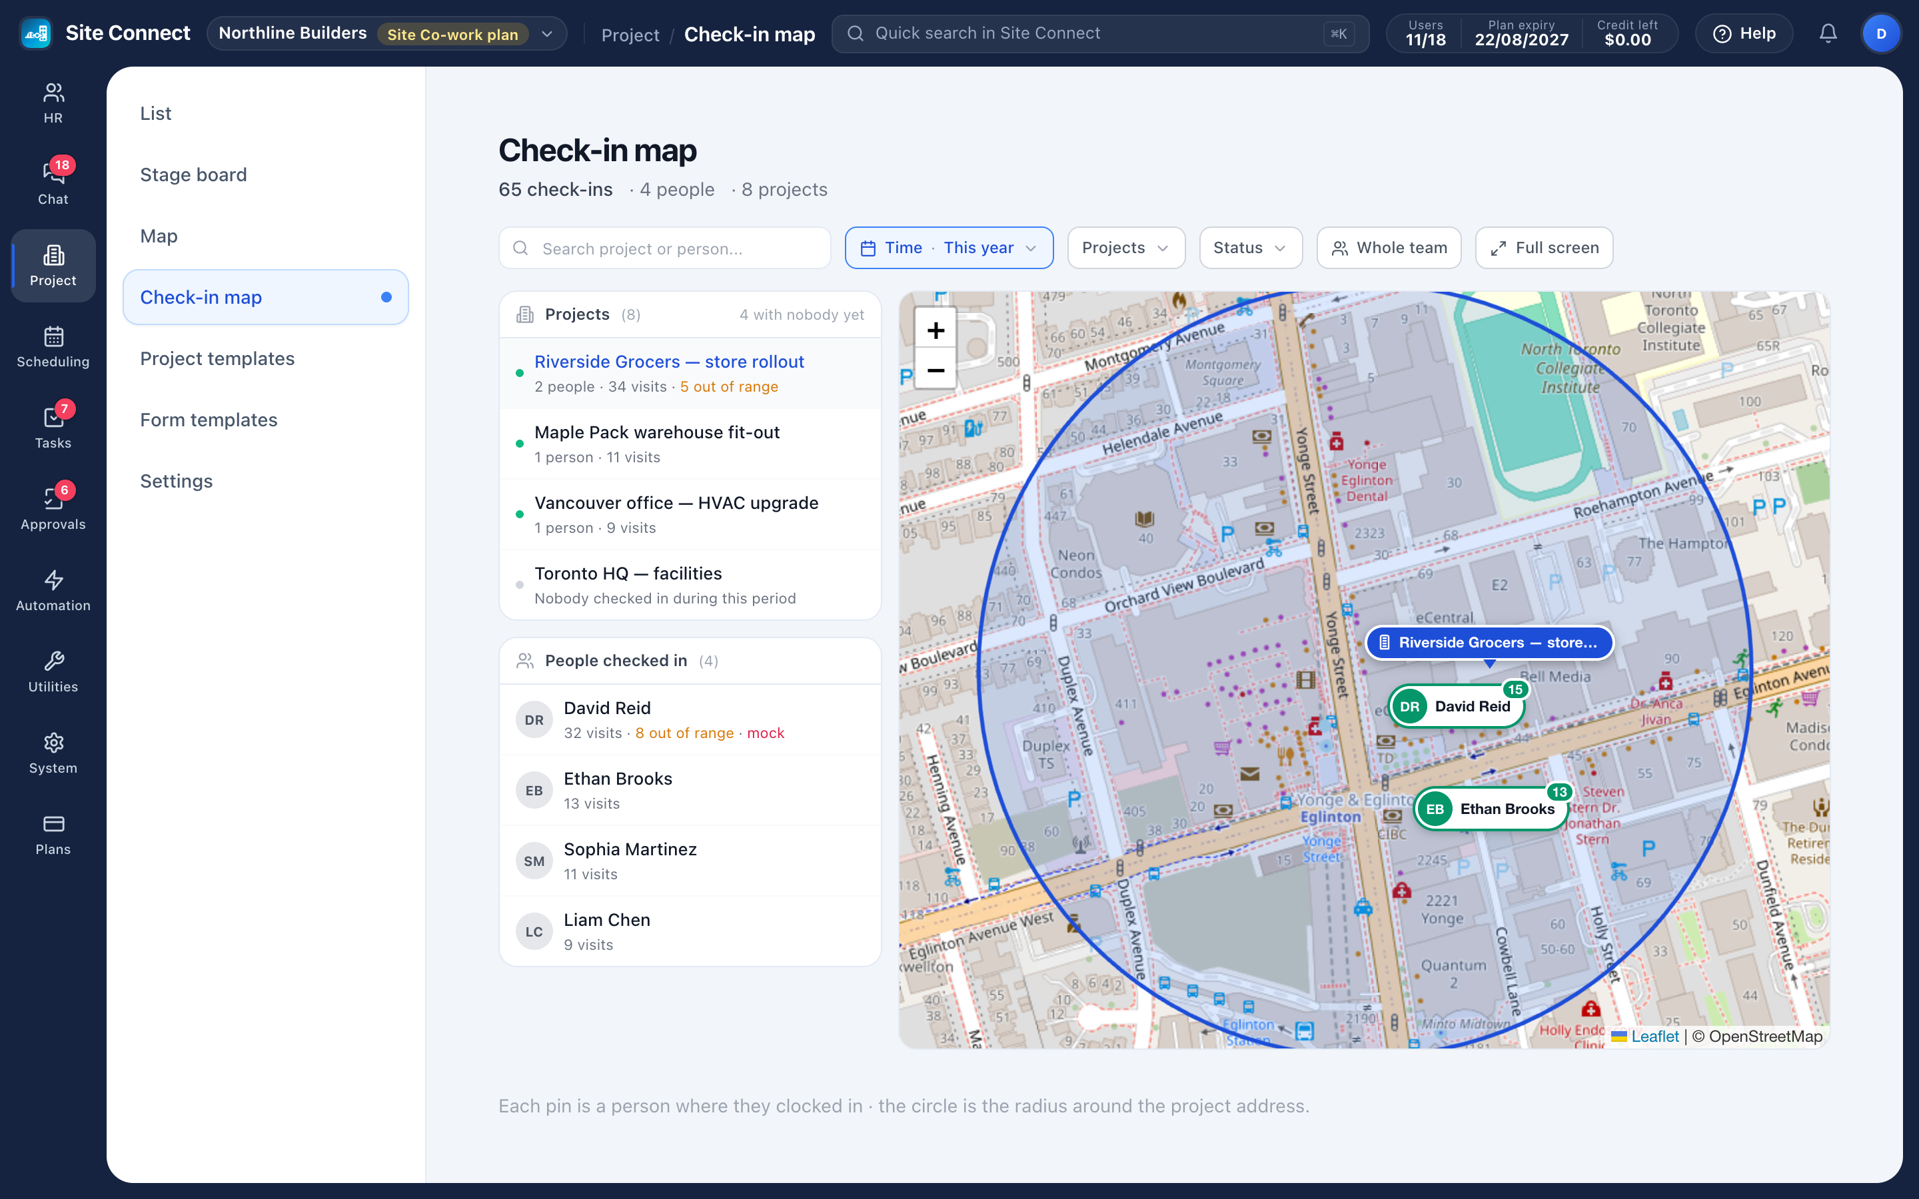Open the user avatar D menu
This screenshot has width=1919, height=1199.
(x=1881, y=33)
